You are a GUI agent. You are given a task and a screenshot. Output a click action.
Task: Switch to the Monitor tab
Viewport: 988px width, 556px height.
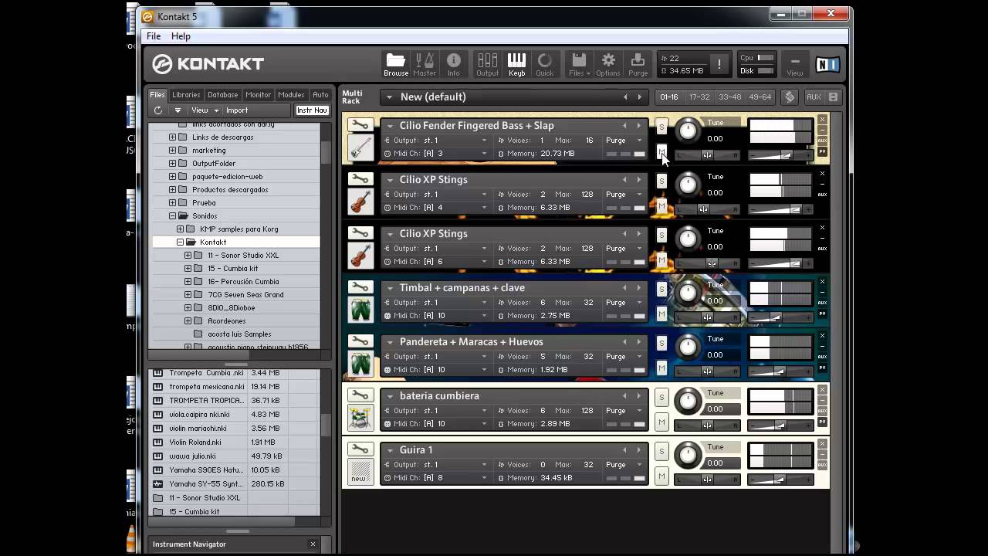tap(258, 95)
